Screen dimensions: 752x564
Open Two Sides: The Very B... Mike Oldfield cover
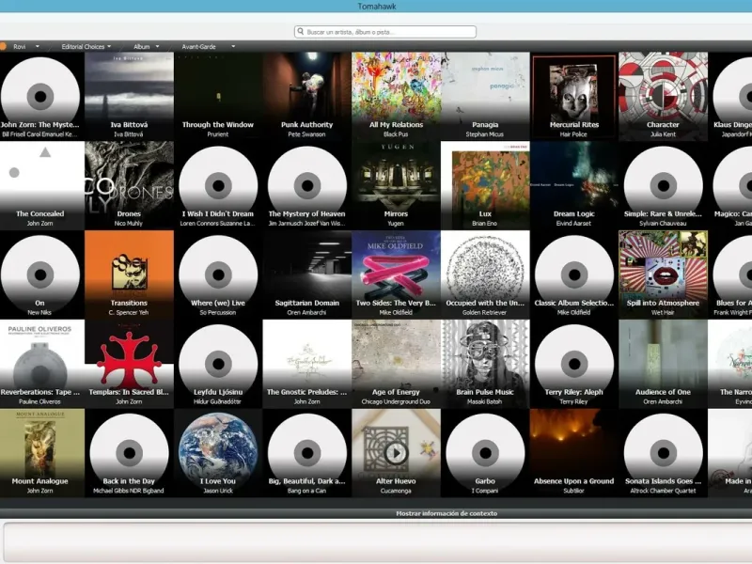click(x=396, y=274)
